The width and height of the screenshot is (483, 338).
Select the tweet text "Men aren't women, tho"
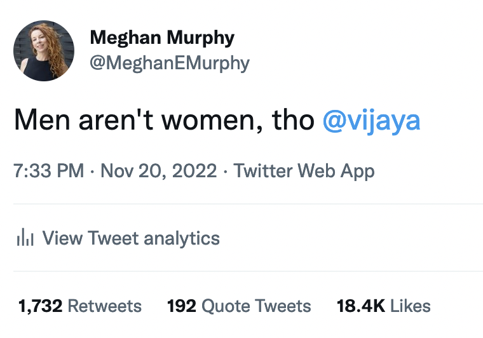tap(164, 120)
